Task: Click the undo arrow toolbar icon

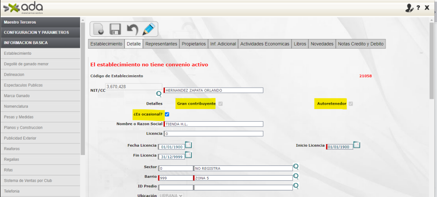Action: (132, 29)
